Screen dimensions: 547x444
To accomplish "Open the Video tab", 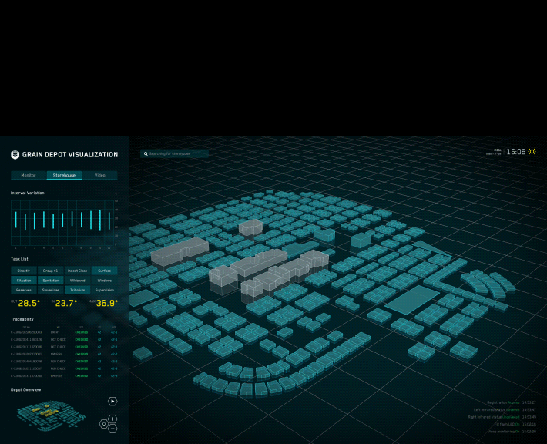I will click(100, 175).
